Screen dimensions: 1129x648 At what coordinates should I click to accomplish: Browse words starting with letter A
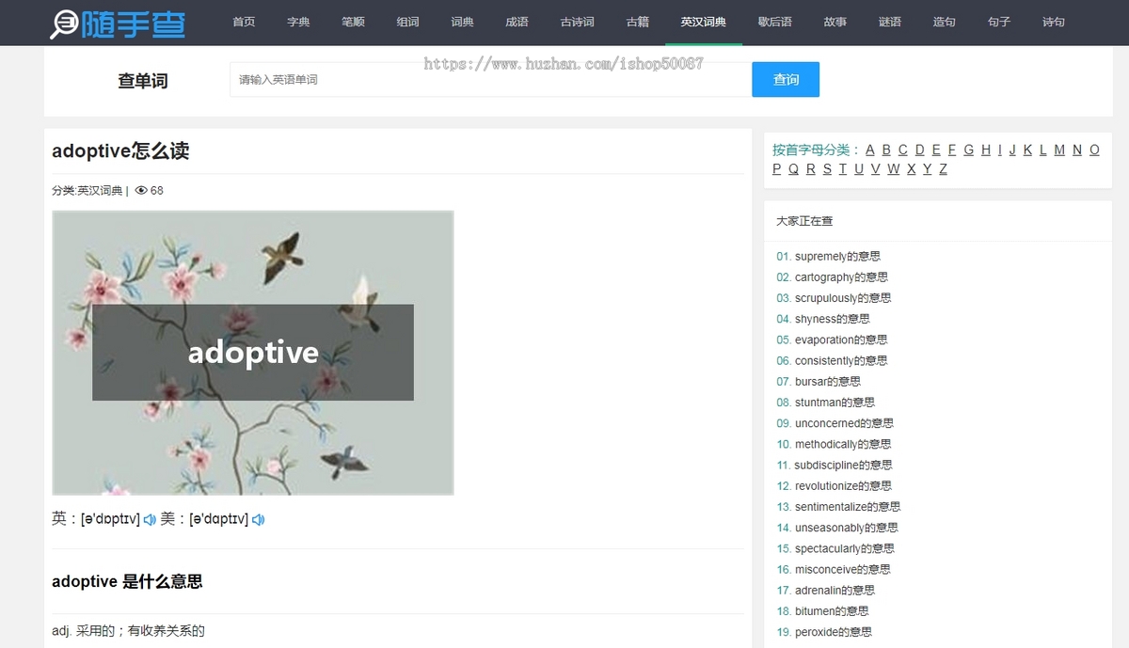[x=870, y=150]
